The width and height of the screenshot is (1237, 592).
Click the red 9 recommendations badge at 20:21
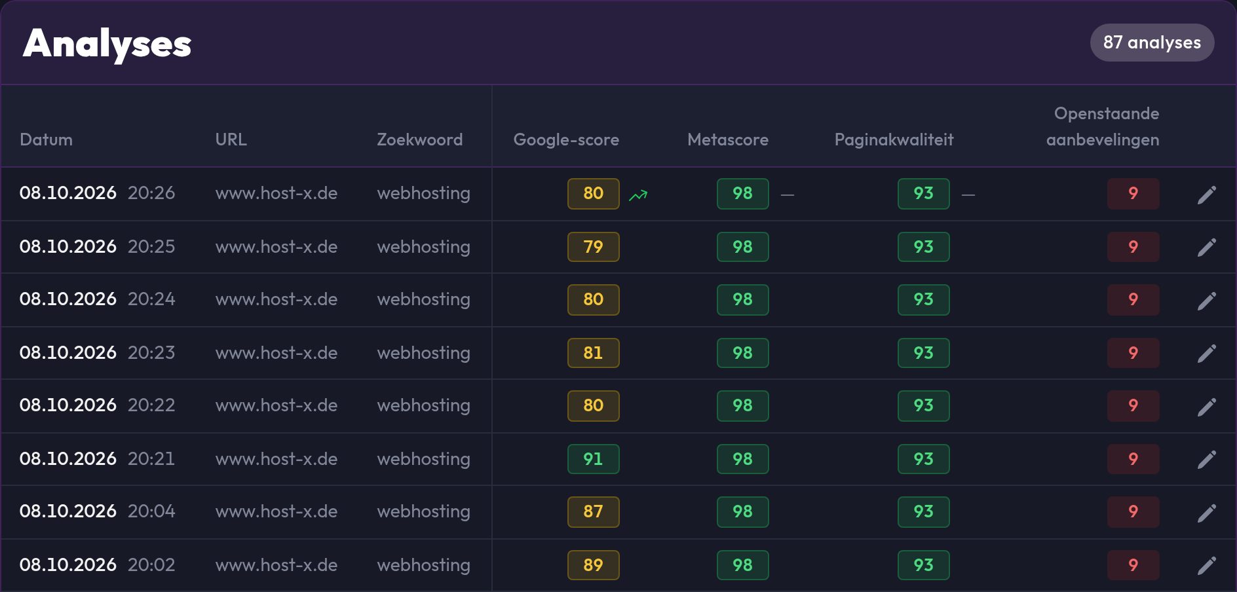[x=1133, y=459]
